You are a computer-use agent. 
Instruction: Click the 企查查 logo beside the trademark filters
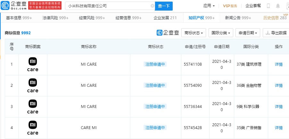pyautogui.click(x=168, y=33)
